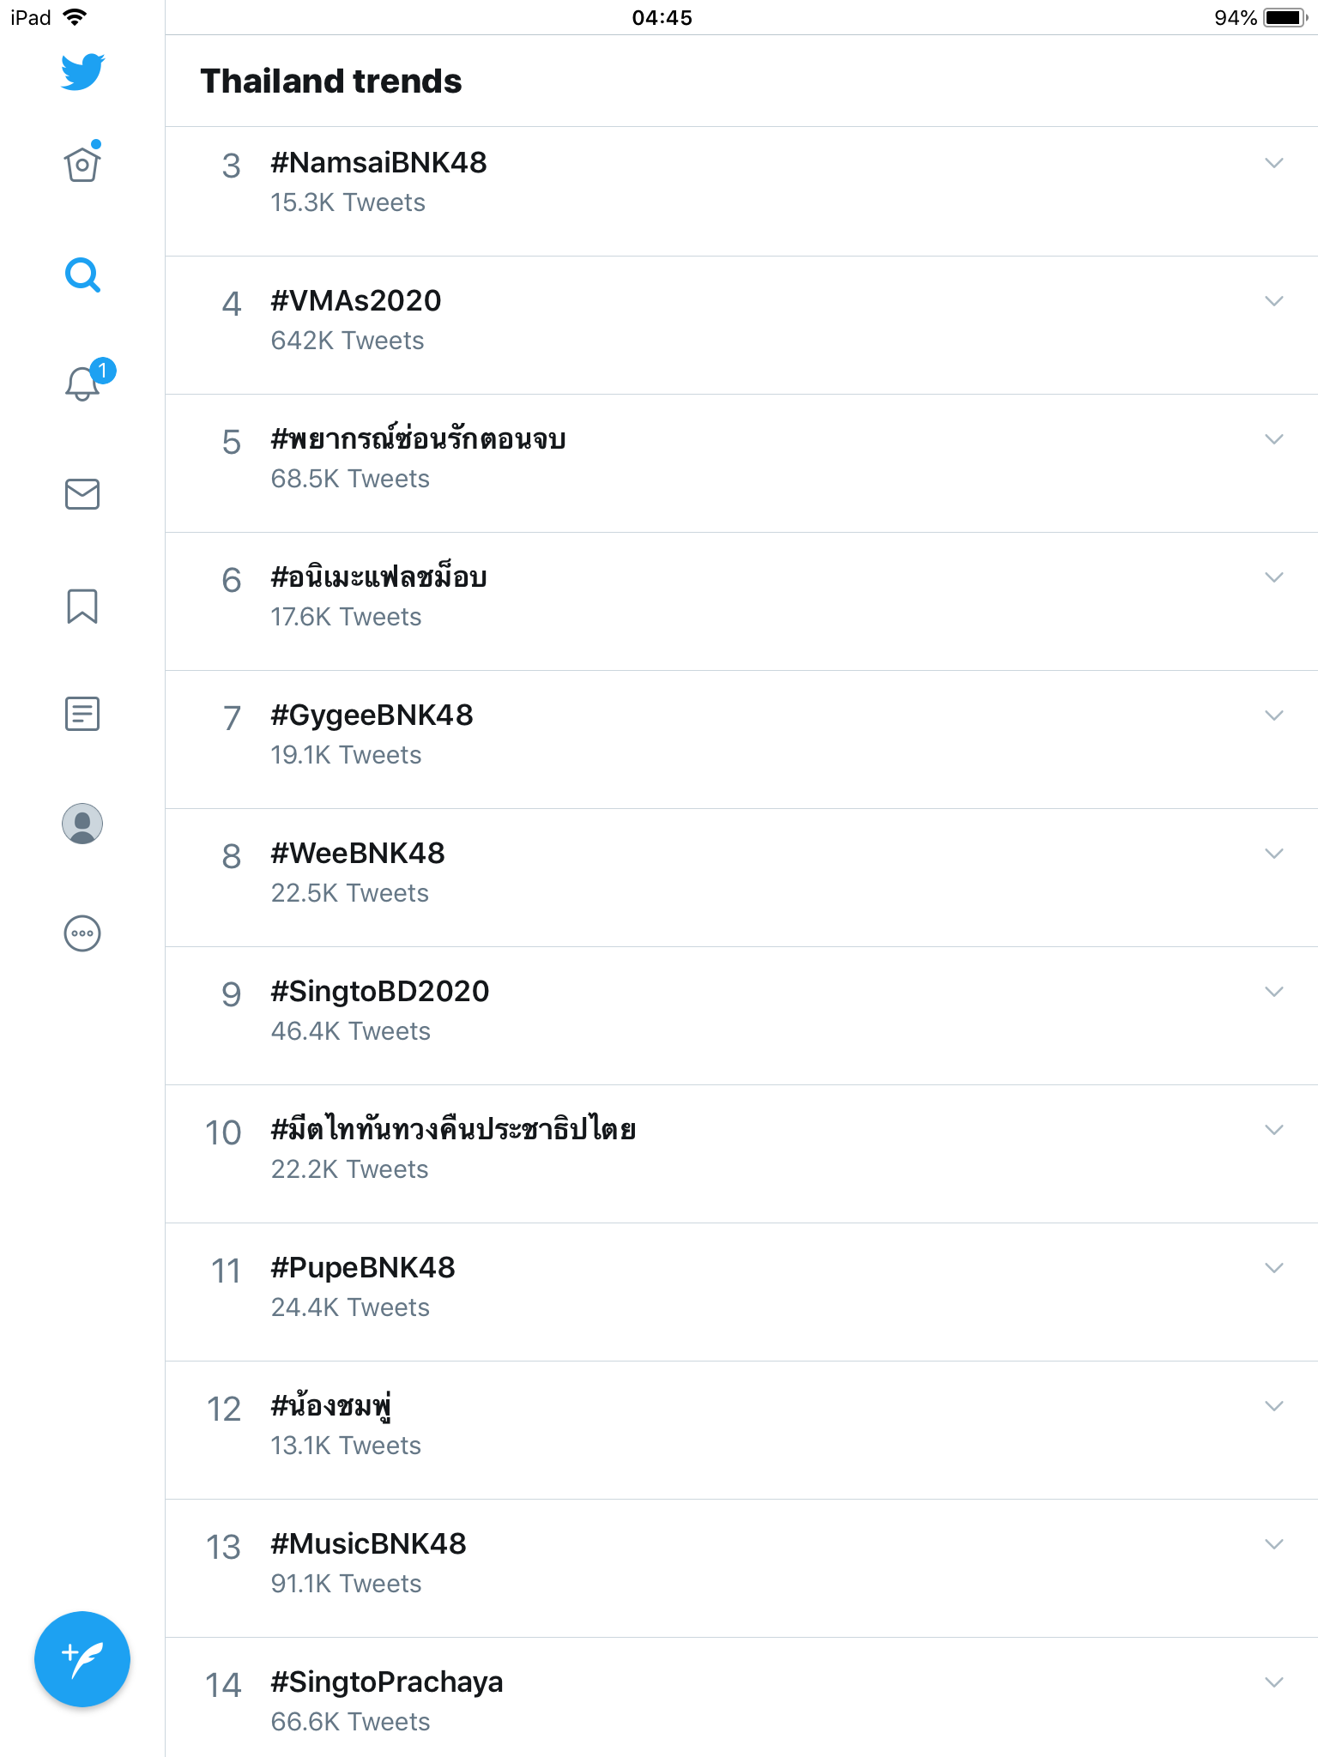Open chevron menu for #WeeBNK48
Image resolution: width=1318 pixels, height=1757 pixels.
[x=1273, y=854]
